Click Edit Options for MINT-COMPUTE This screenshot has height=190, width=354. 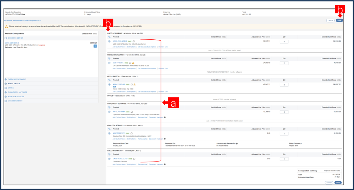(131, 139)
